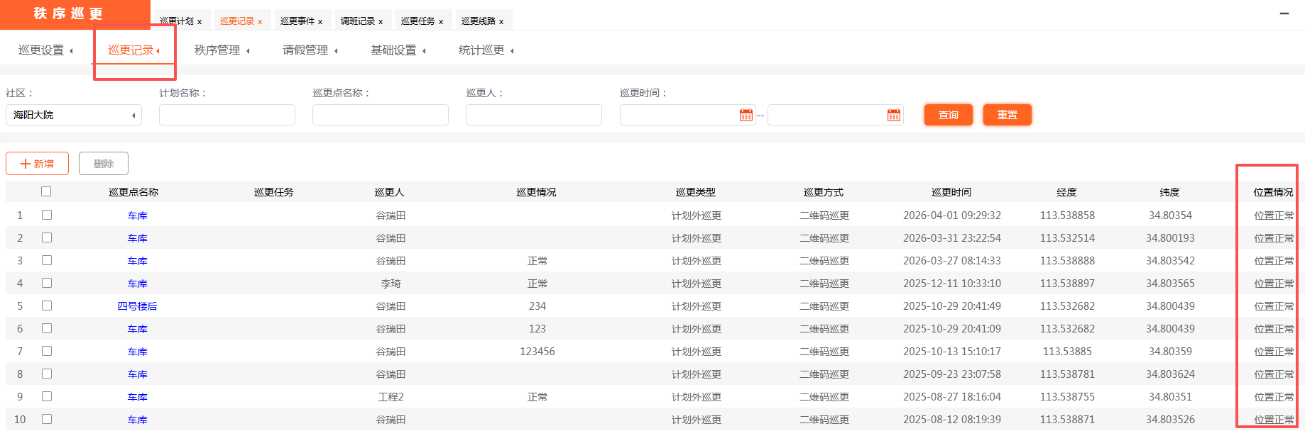Select the 工程2 patroller cell
The height and width of the screenshot is (431, 1305).
(x=391, y=397)
